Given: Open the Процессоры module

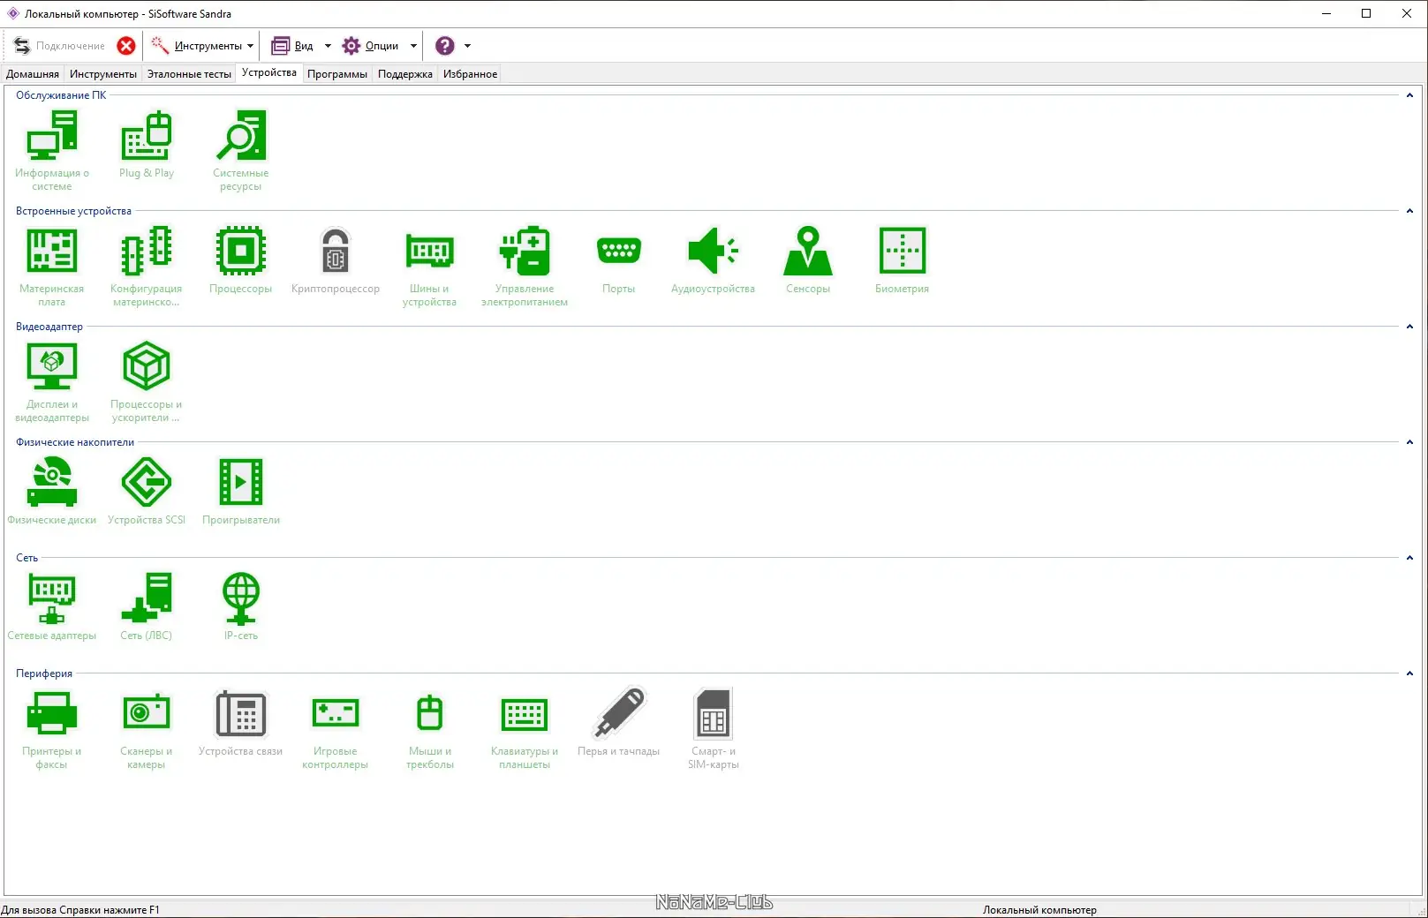Looking at the screenshot, I should pyautogui.click(x=241, y=260).
